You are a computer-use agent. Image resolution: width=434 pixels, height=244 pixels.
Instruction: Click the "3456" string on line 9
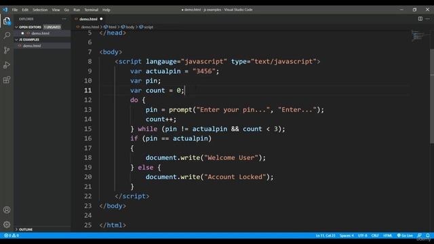(x=204, y=71)
